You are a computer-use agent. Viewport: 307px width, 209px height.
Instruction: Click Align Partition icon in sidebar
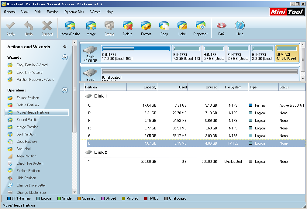point(10,156)
